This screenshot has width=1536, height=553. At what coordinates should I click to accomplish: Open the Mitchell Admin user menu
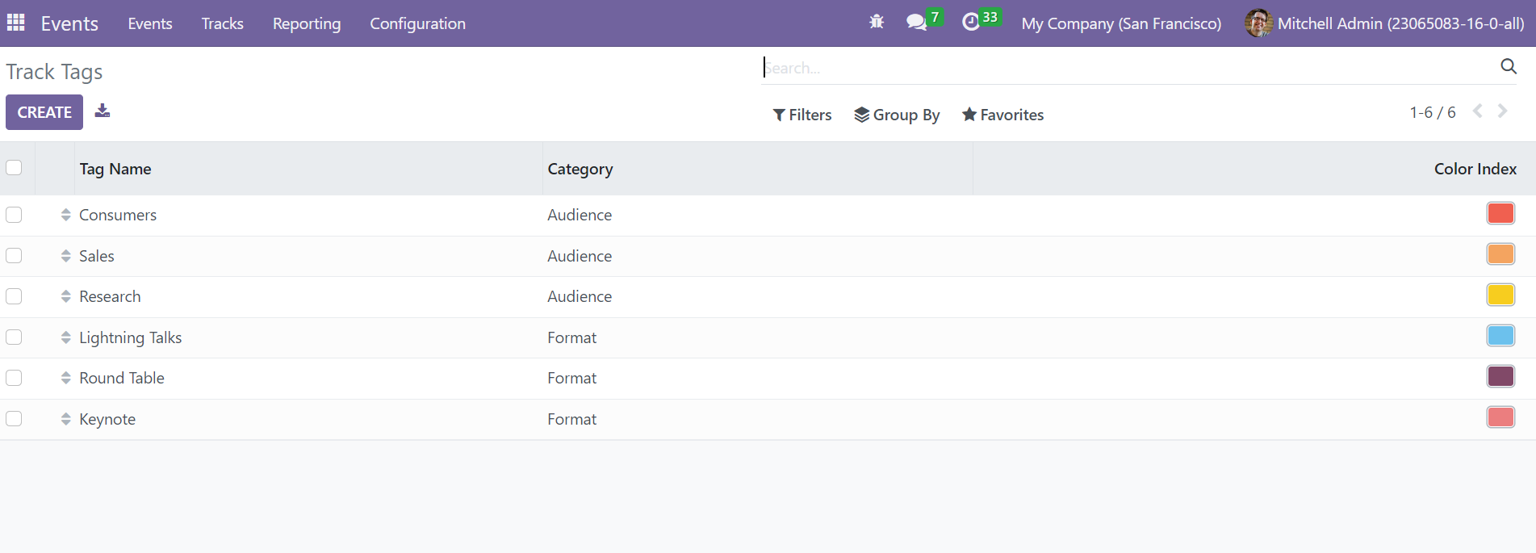(x=1384, y=23)
